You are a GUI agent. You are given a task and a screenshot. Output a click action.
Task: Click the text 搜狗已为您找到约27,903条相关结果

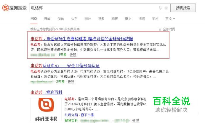coord(55,29)
